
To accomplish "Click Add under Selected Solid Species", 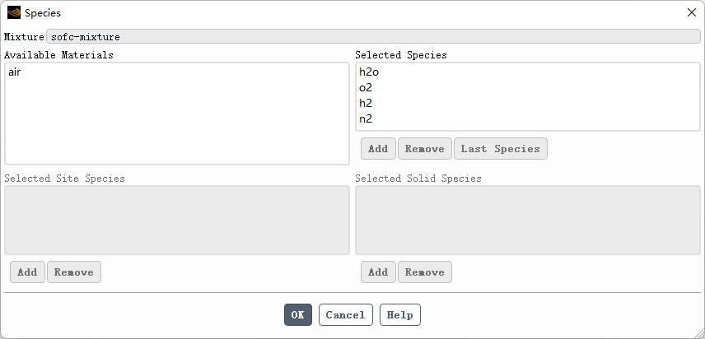I will (378, 272).
